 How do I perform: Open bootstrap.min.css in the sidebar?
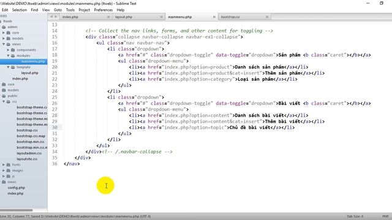pos(31,142)
